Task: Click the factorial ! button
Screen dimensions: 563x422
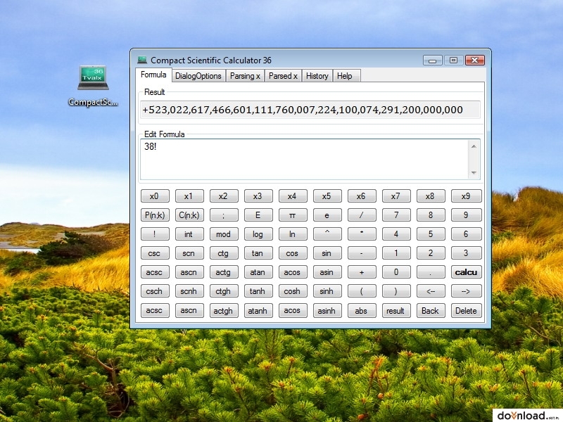Action: click(155, 234)
